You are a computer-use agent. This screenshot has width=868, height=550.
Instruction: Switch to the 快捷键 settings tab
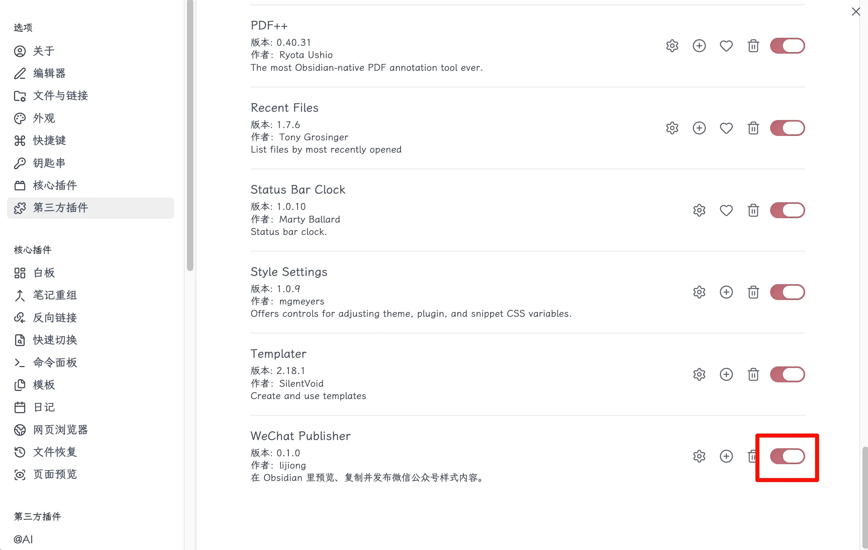point(49,141)
